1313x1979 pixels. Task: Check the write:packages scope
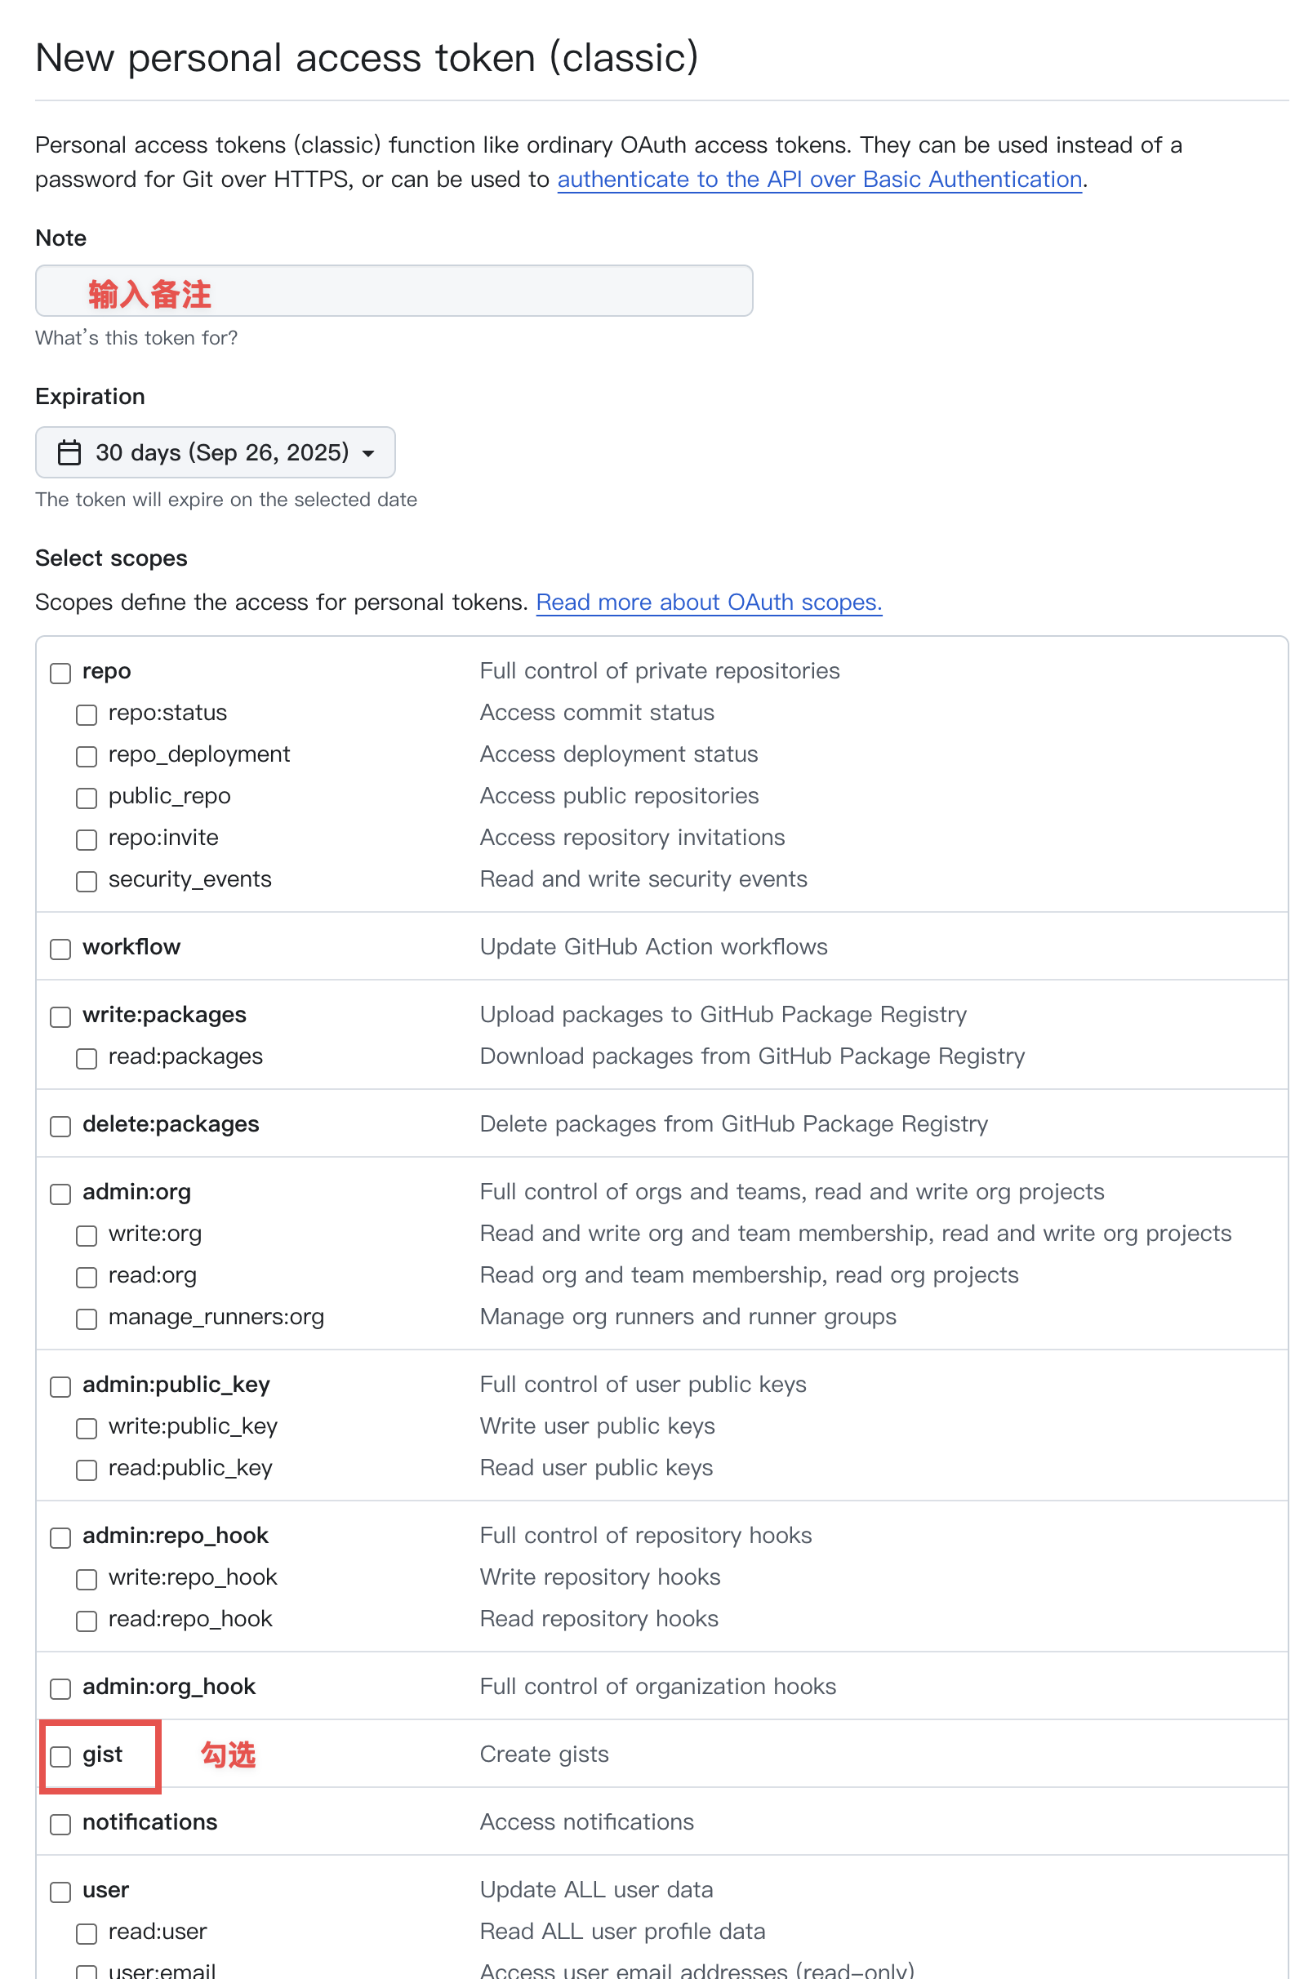(60, 1016)
